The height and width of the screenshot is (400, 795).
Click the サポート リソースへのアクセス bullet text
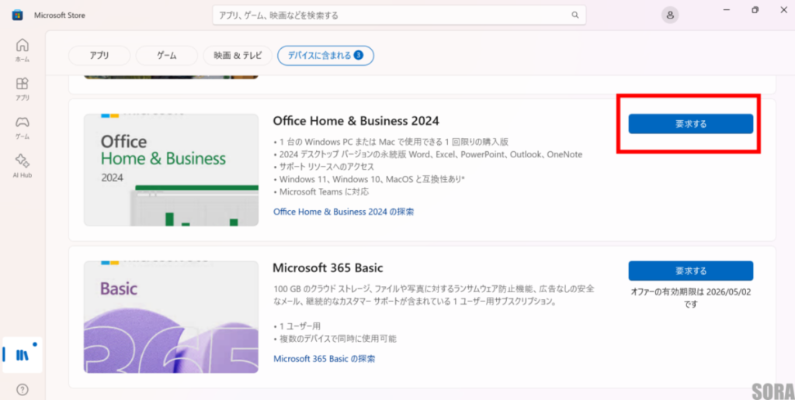[x=326, y=167]
